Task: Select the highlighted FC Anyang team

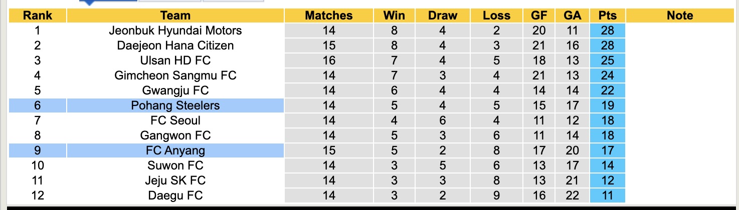Action: pyautogui.click(x=175, y=150)
